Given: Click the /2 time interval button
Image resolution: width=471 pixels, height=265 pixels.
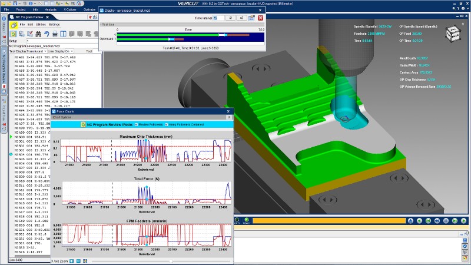Looking at the screenshot, I should tap(230, 18).
